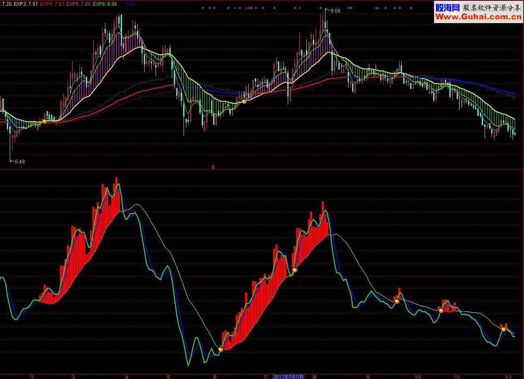Jump to month 3 on the time axis
The width and height of the screenshot is (524, 379).
click(73, 377)
